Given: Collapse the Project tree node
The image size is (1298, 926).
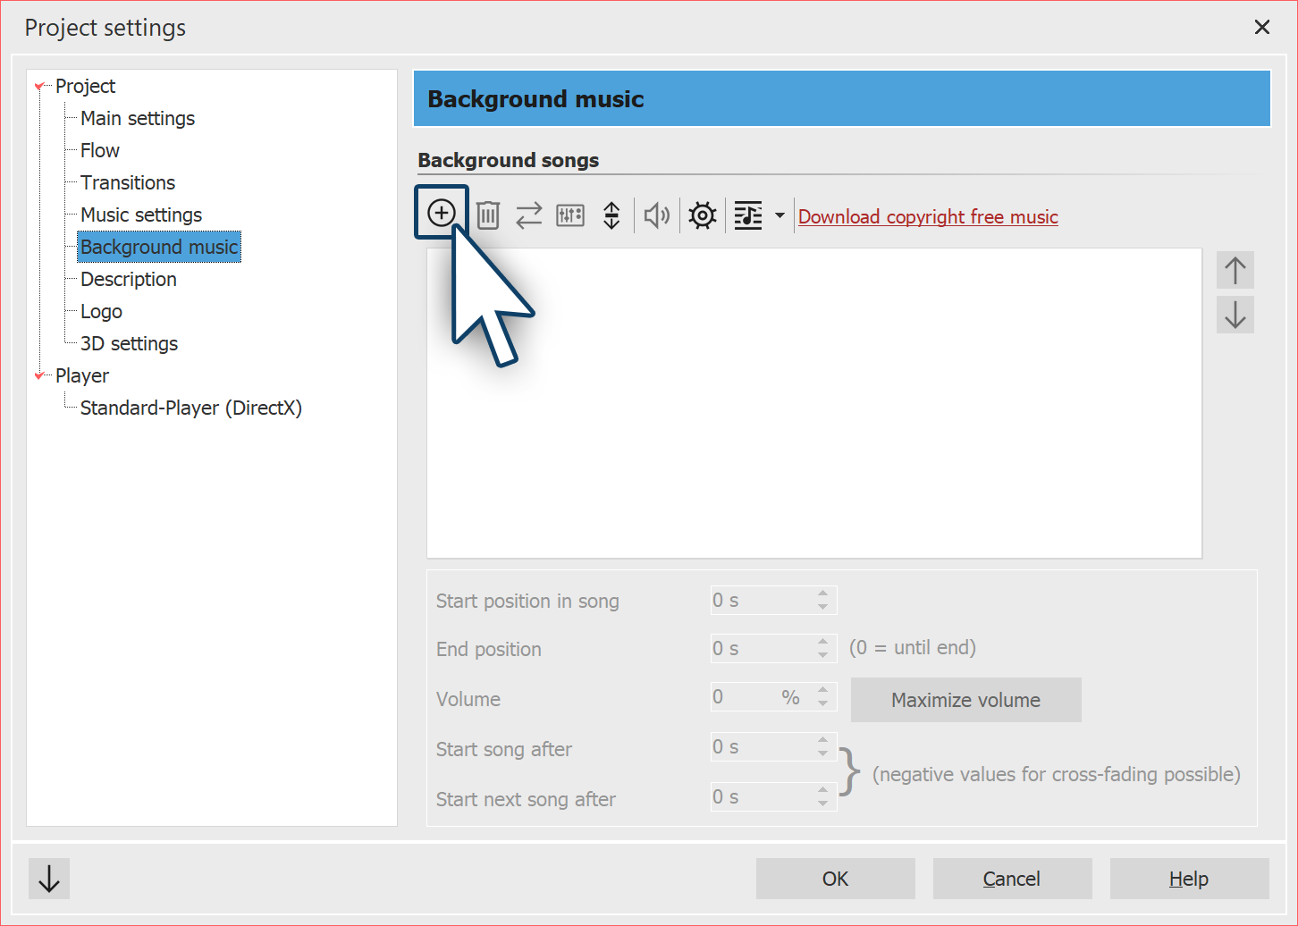Looking at the screenshot, I should pyautogui.click(x=39, y=87).
